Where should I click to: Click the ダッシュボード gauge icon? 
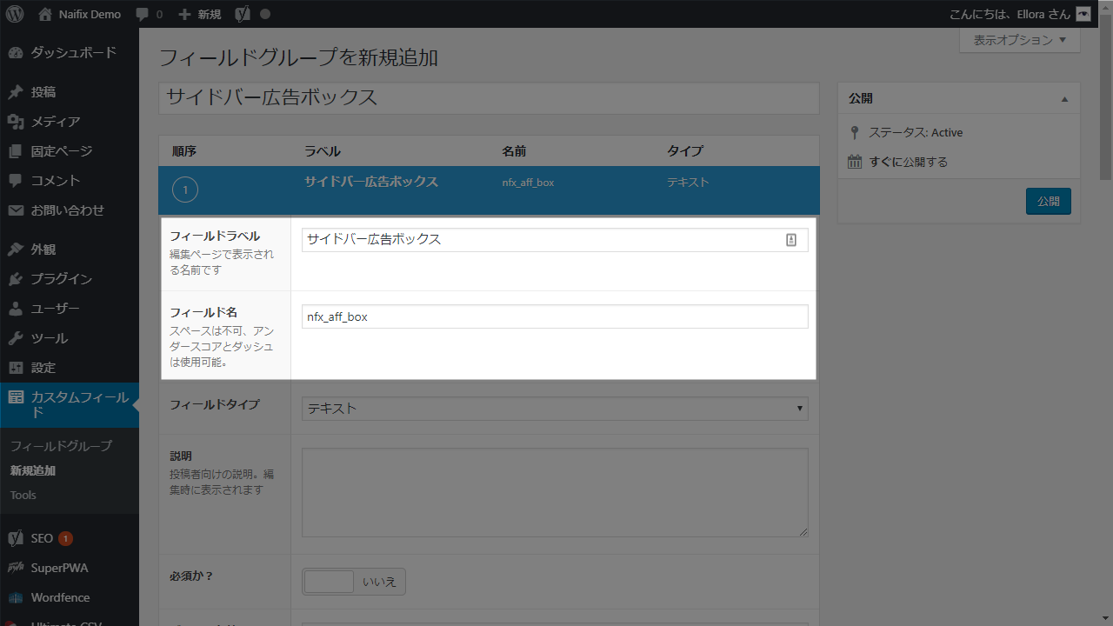pyautogui.click(x=16, y=52)
